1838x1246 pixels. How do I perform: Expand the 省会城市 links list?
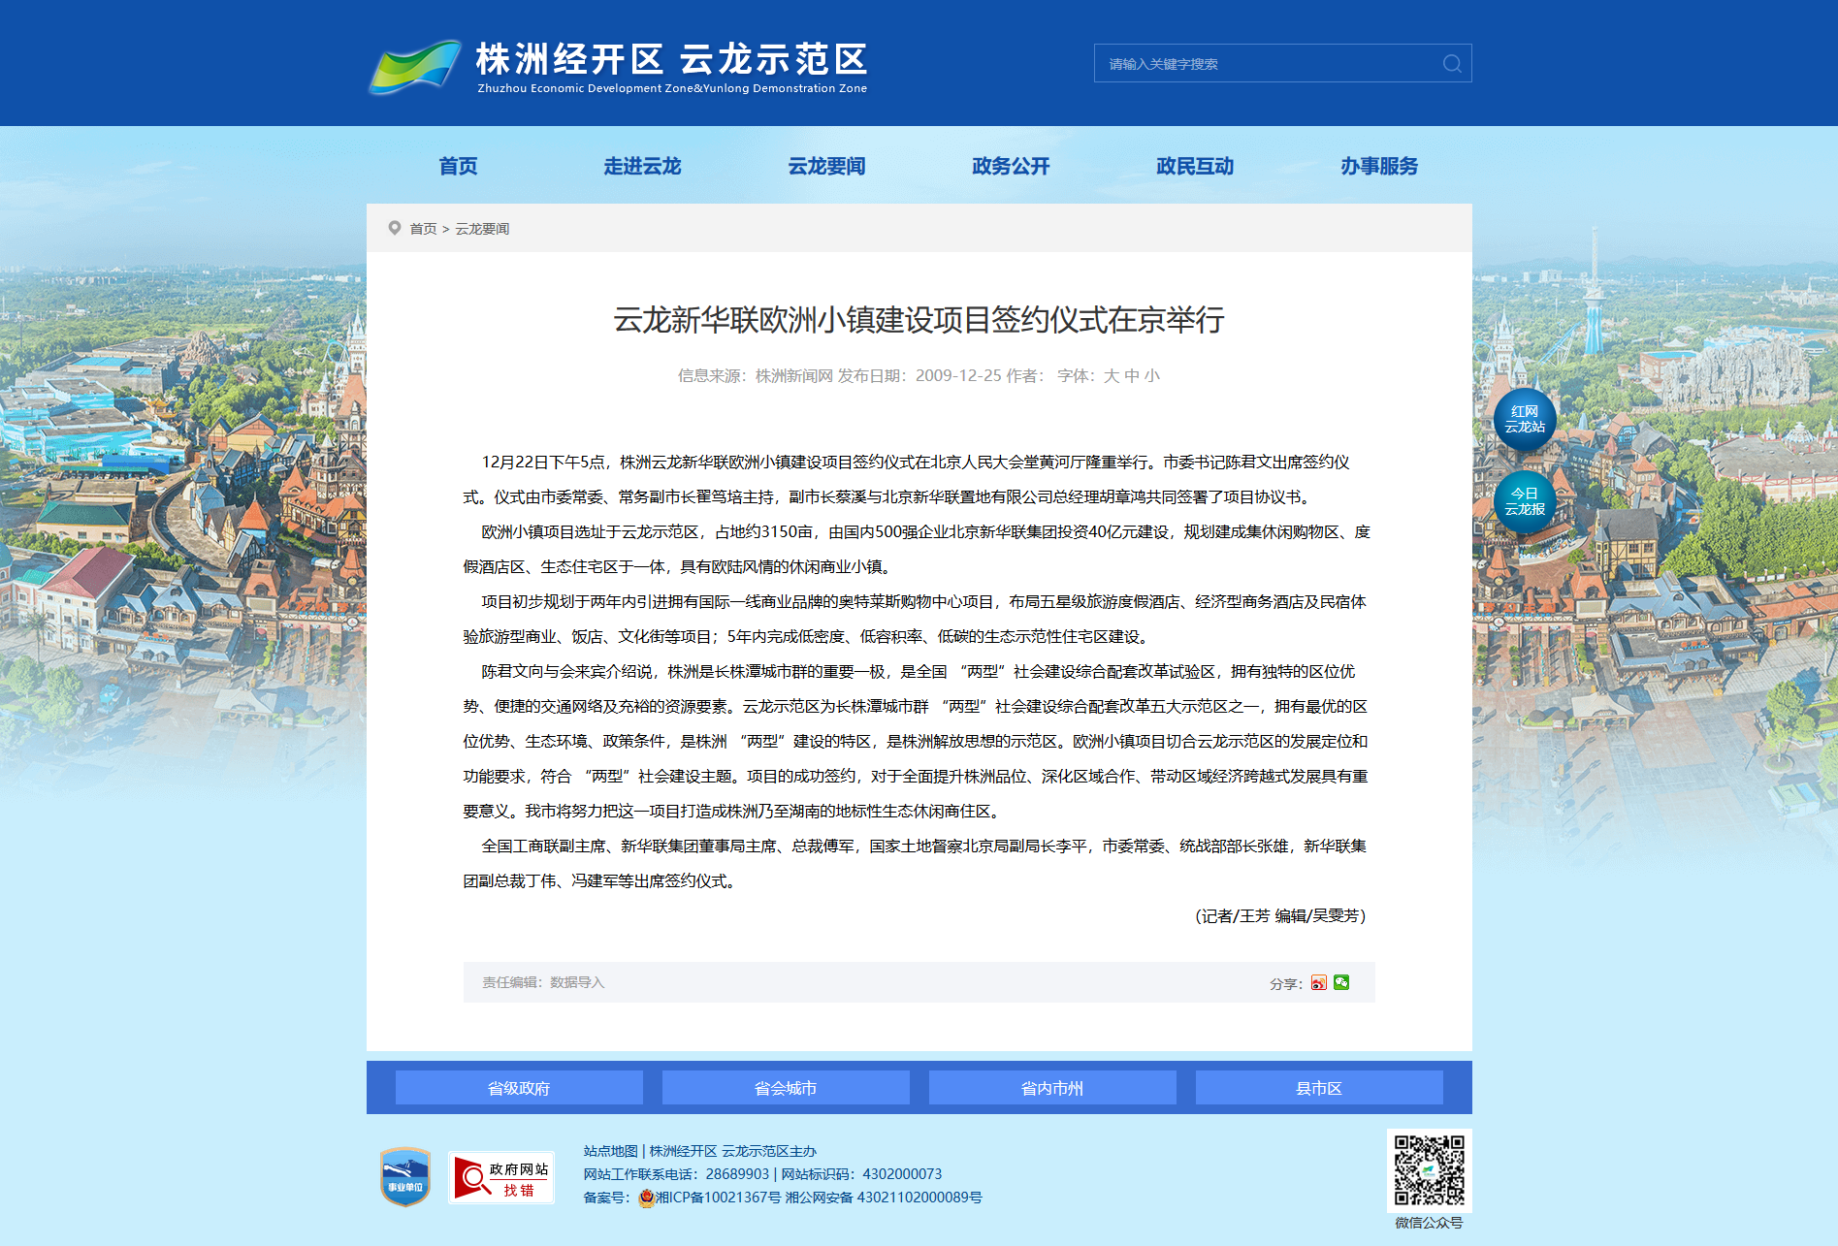pyautogui.click(x=786, y=1088)
